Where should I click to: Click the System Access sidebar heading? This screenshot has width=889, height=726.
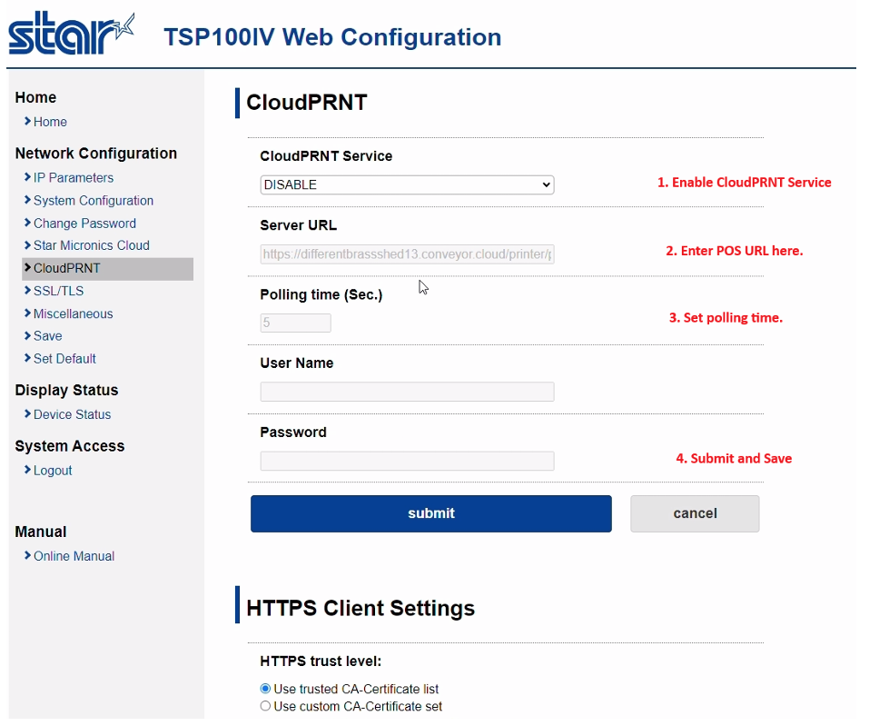click(70, 446)
